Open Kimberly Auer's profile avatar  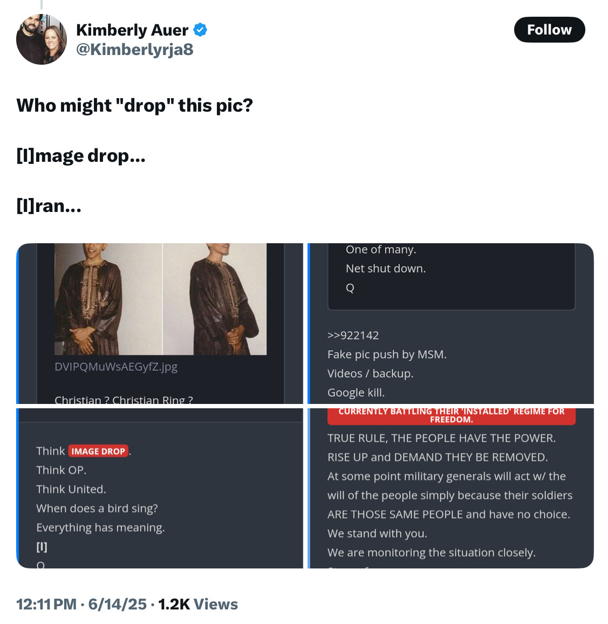(42, 39)
